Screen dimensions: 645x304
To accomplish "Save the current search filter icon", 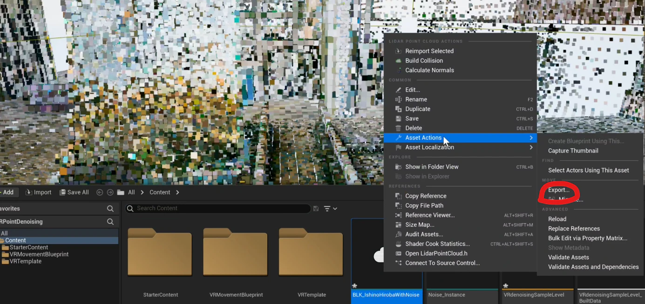I will click(316, 209).
